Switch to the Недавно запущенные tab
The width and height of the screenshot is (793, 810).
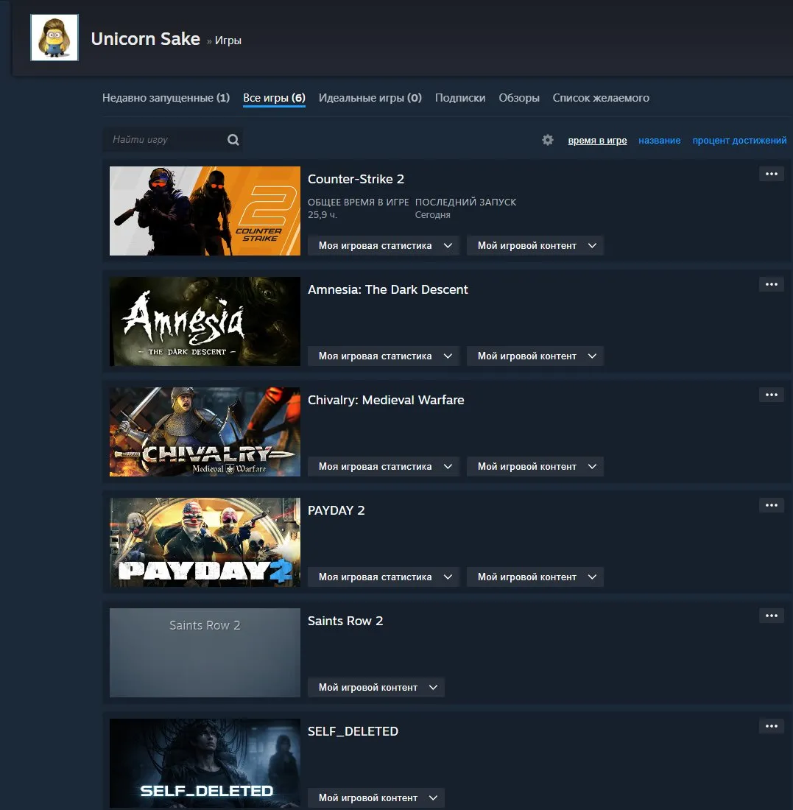tap(166, 98)
